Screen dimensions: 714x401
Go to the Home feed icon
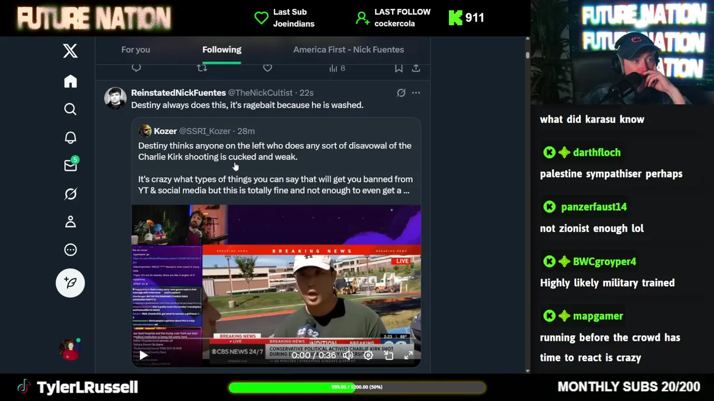(x=70, y=81)
